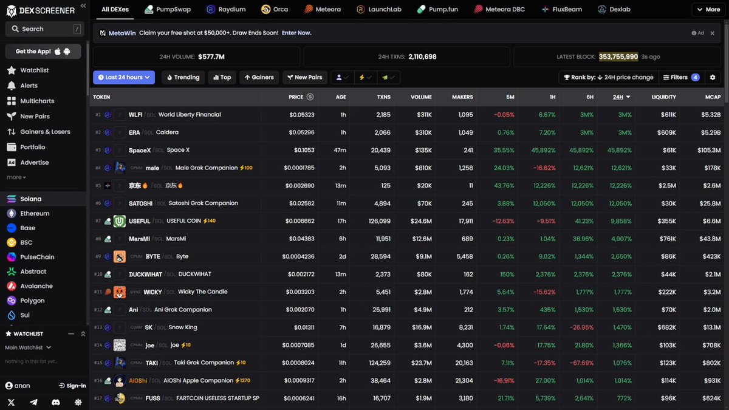
Task: Click the New Pairs filter button
Action: tap(305, 77)
